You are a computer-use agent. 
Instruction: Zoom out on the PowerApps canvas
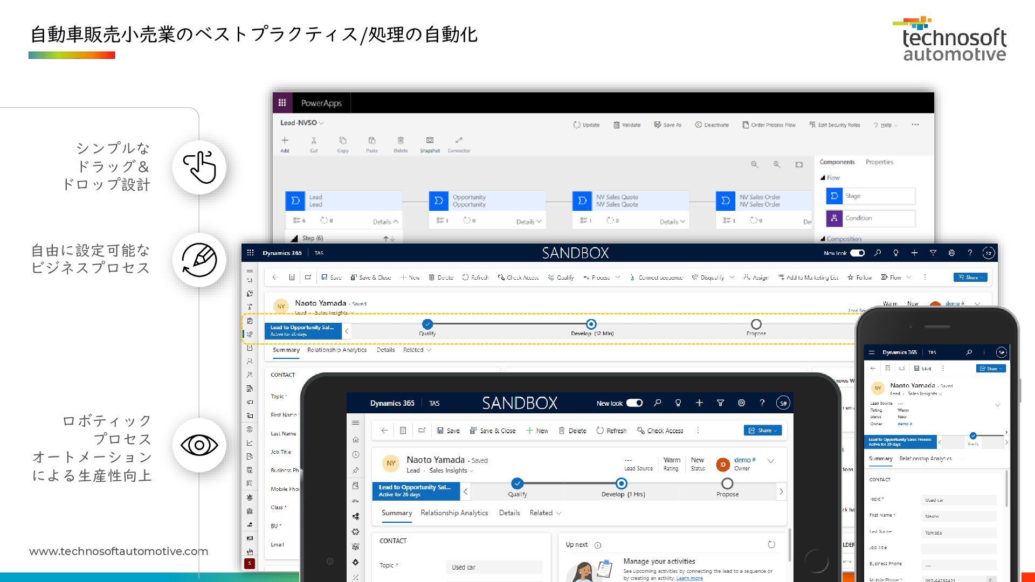pos(755,164)
